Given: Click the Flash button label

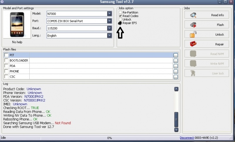Looking at the screenshot, I should coord(220,25).
